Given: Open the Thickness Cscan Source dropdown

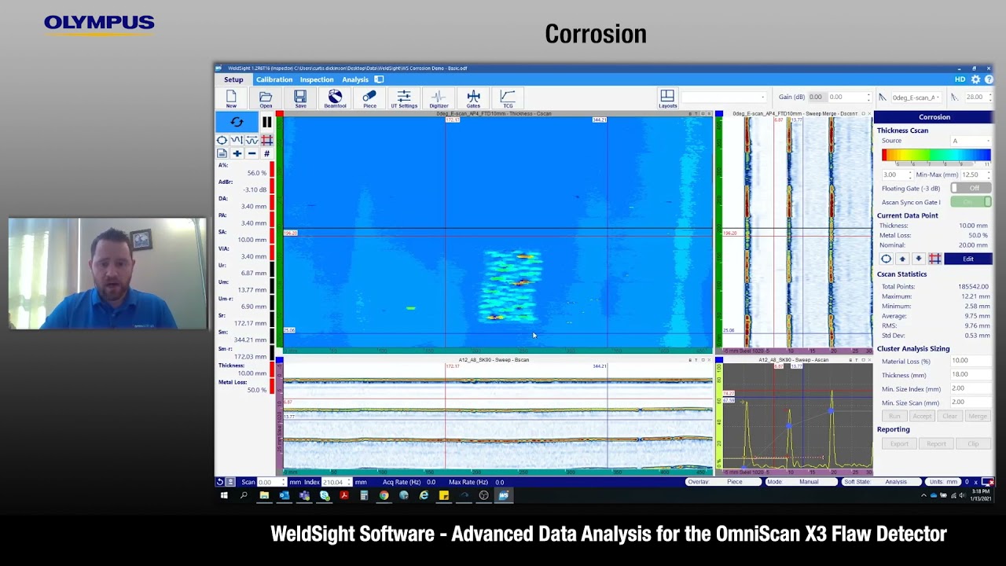Looking at the screenshot, I should pyautogui.click(x=971, y=141).
